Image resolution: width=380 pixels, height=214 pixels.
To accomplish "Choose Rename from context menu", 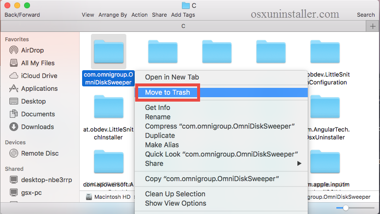I will (x=221, y=117).
